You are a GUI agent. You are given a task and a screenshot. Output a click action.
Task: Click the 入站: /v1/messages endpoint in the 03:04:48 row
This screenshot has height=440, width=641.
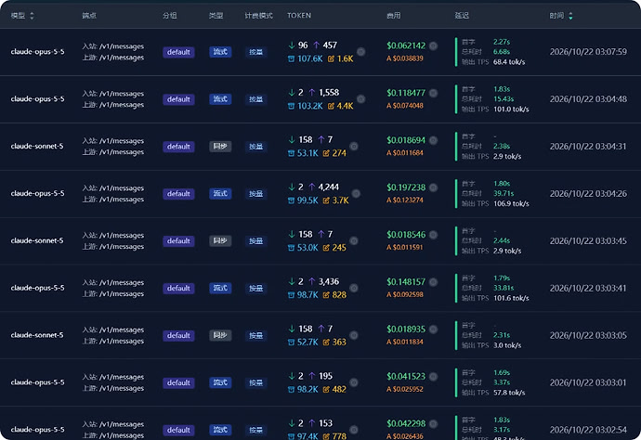[x=112, y=94]
